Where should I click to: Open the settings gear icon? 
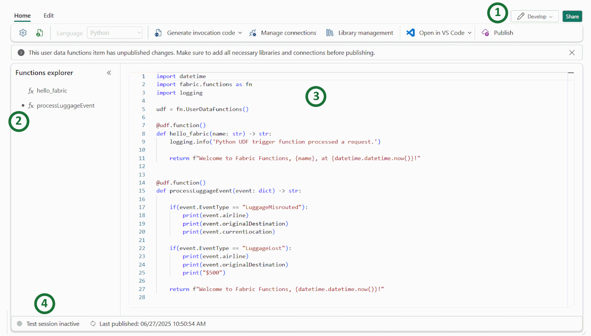23,33
